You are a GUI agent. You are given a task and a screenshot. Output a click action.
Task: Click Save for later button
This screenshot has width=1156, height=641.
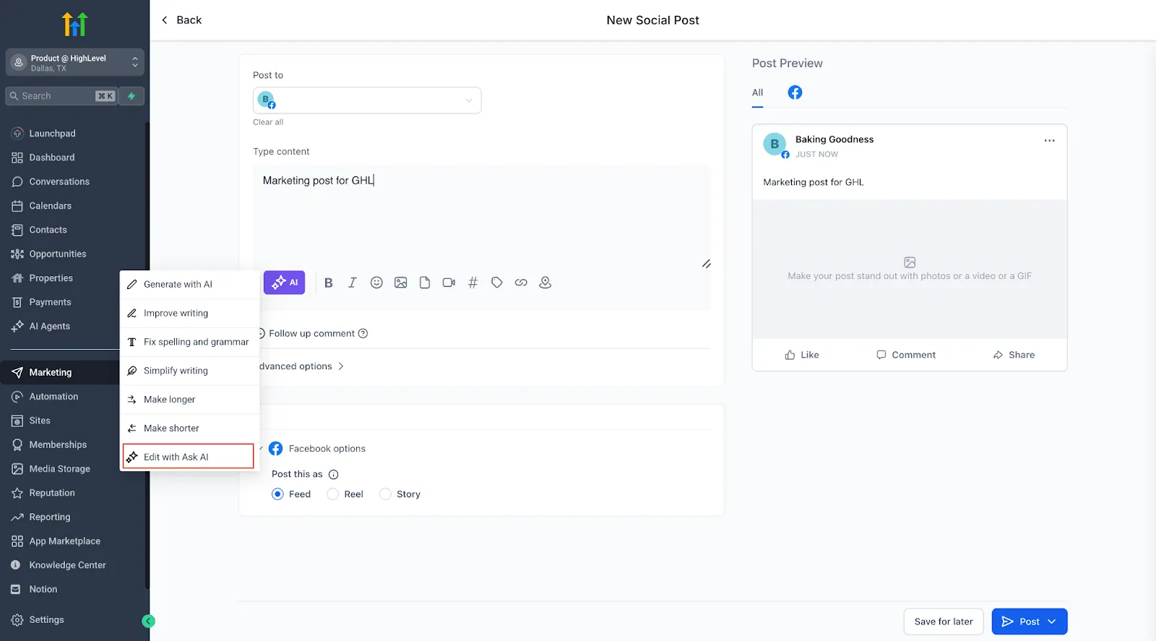tap(944, 621)
